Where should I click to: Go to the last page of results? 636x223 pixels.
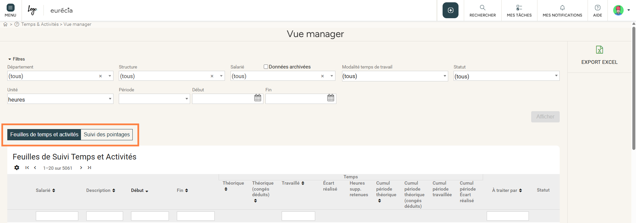point(89,168)
